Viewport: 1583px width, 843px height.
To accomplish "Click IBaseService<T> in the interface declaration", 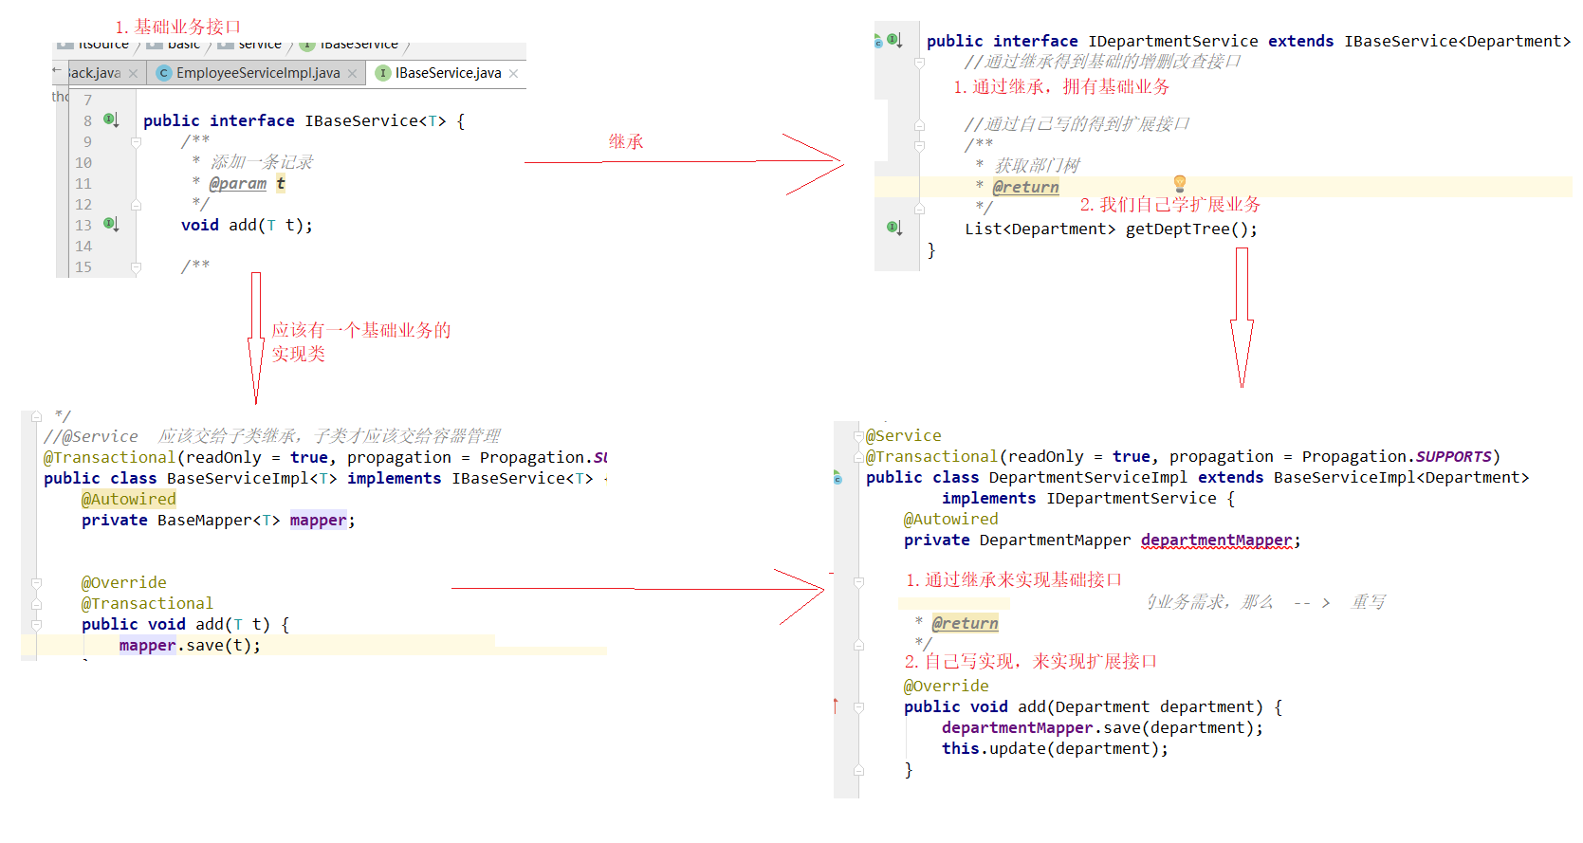I will (x=375, y=120).
